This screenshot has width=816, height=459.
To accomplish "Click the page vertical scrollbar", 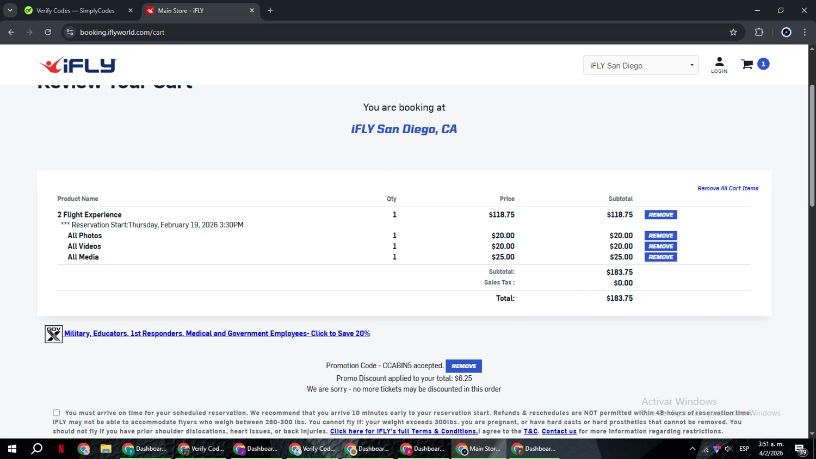I will (812, 145).
